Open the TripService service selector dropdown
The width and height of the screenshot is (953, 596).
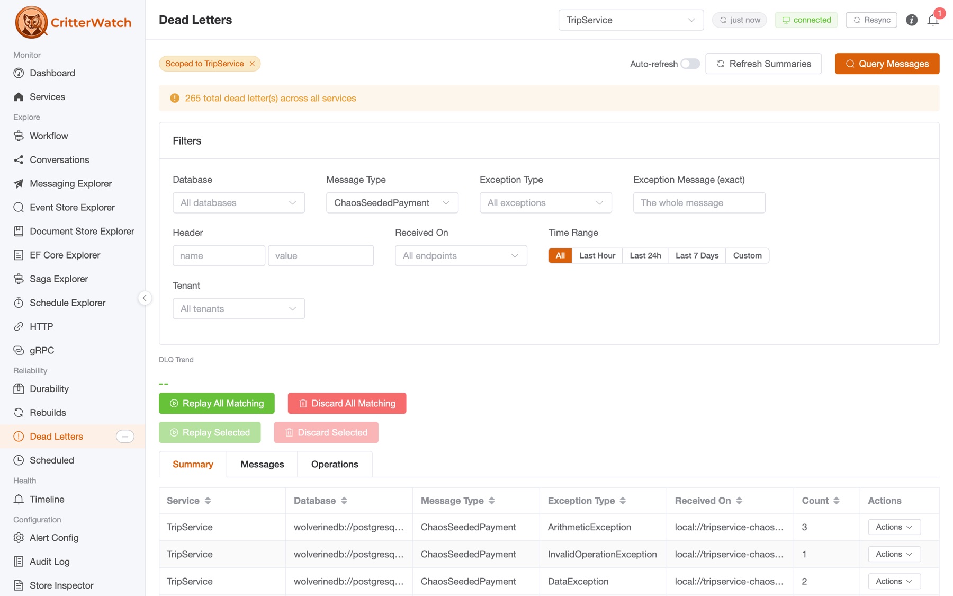631,20
